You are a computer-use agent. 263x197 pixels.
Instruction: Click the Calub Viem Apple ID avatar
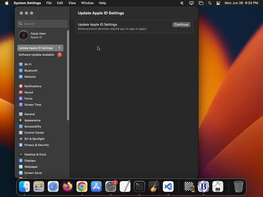[23, 35]
